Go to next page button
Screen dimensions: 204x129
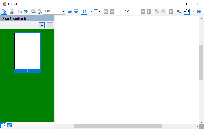tap(143, 12)
